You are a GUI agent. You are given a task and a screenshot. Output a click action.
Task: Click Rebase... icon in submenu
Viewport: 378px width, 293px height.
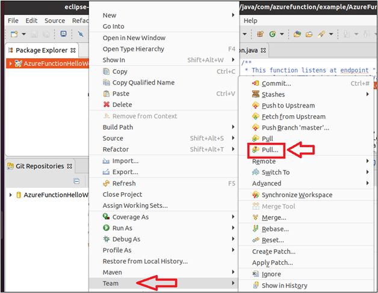[x=255, y=229]
